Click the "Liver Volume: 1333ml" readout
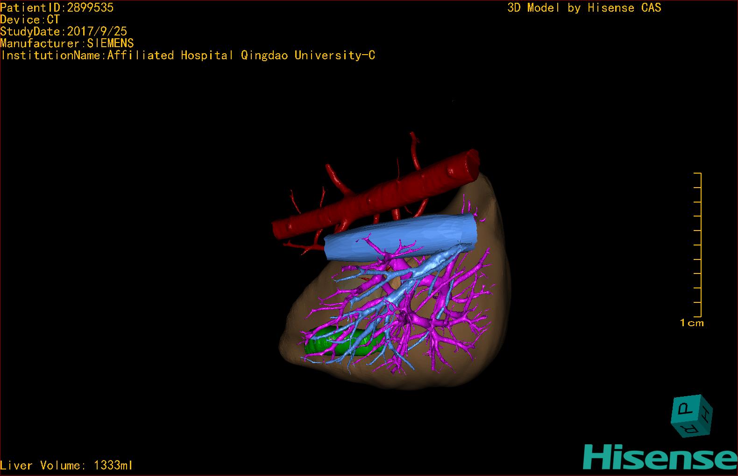The width and height of the screenshot is (738, 476). tap(67, 465)
